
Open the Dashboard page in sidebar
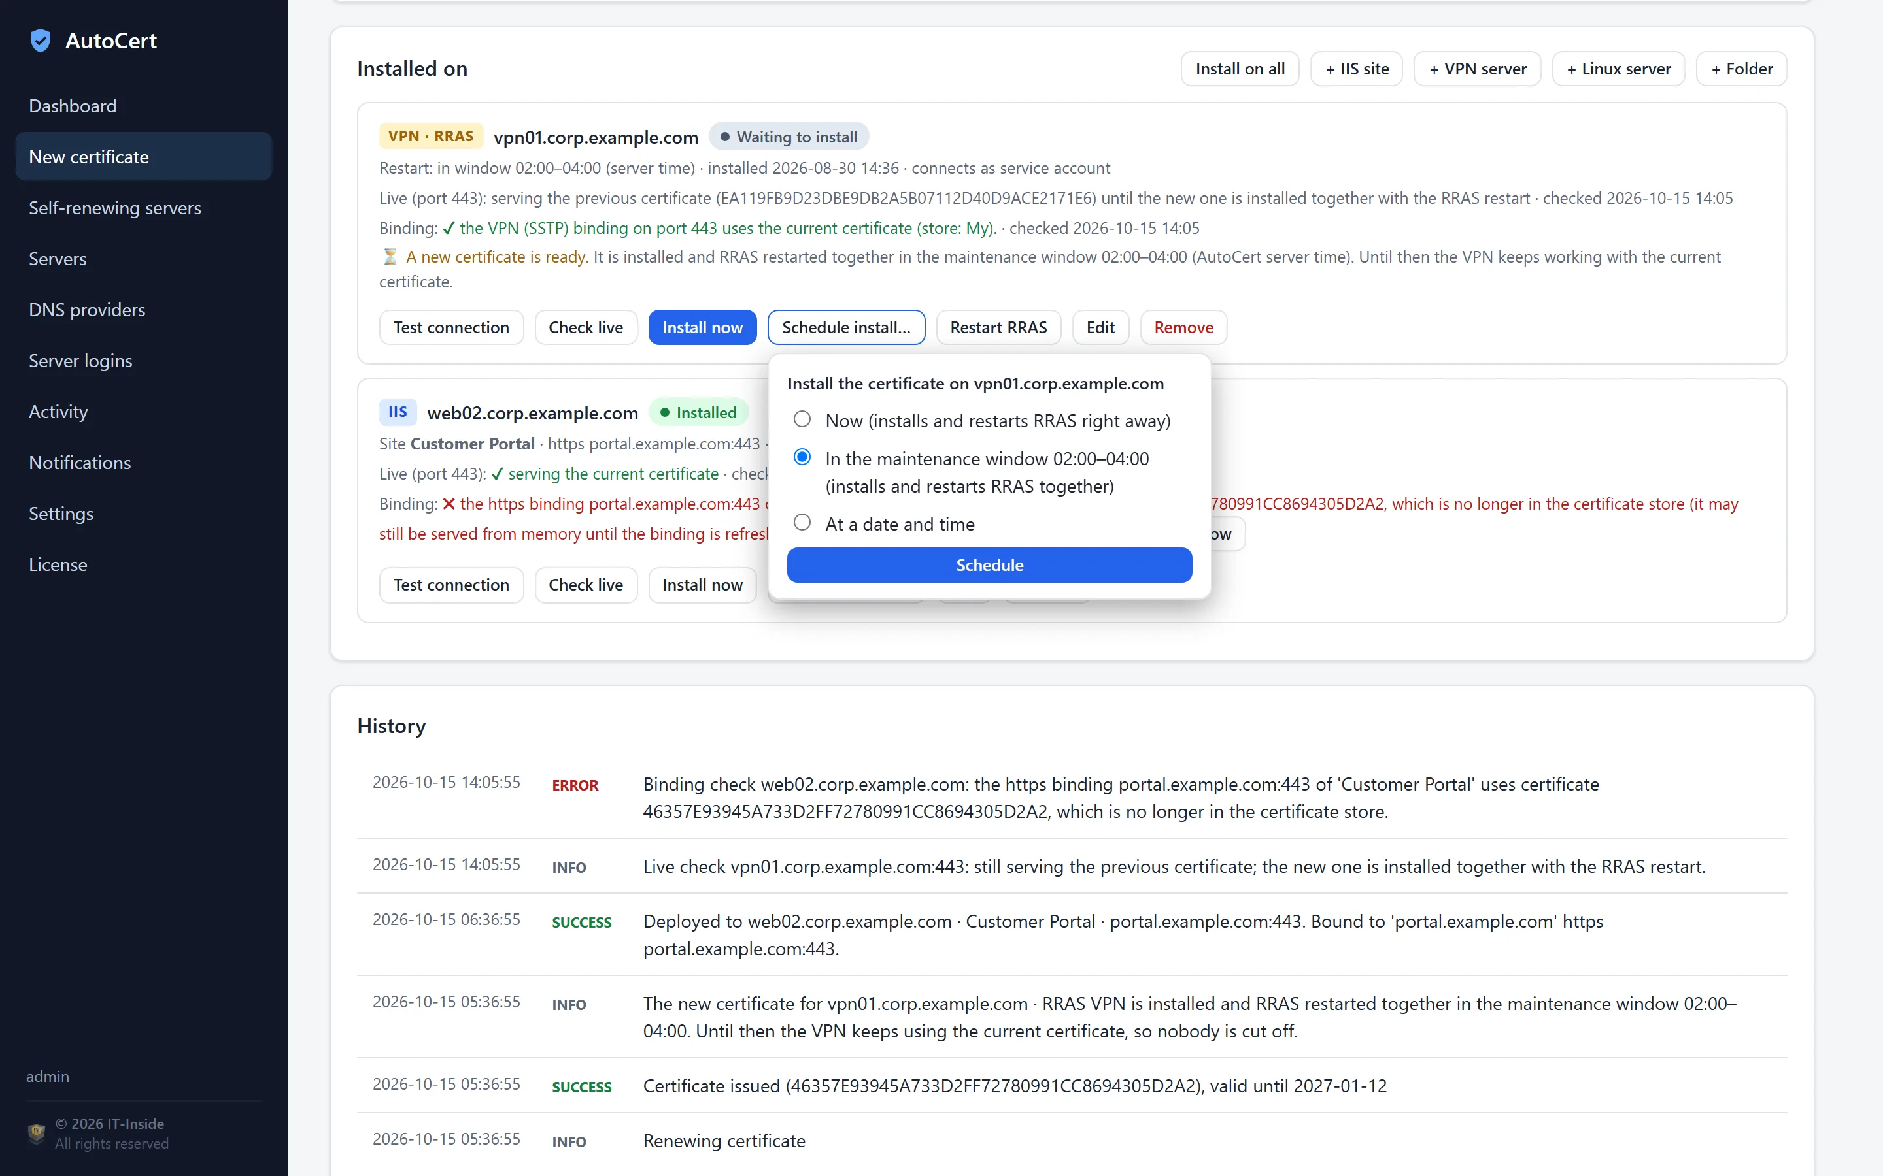point(144,106)
